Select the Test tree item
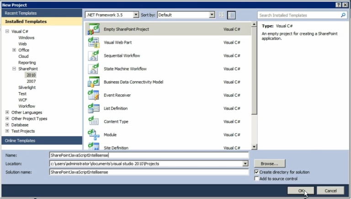351x199 pixels. [x=22, y=94]
